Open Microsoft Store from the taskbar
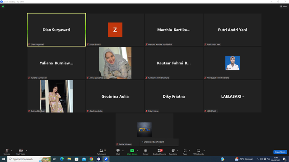This screenshot has width=289, height=162. tap(76, 159)
